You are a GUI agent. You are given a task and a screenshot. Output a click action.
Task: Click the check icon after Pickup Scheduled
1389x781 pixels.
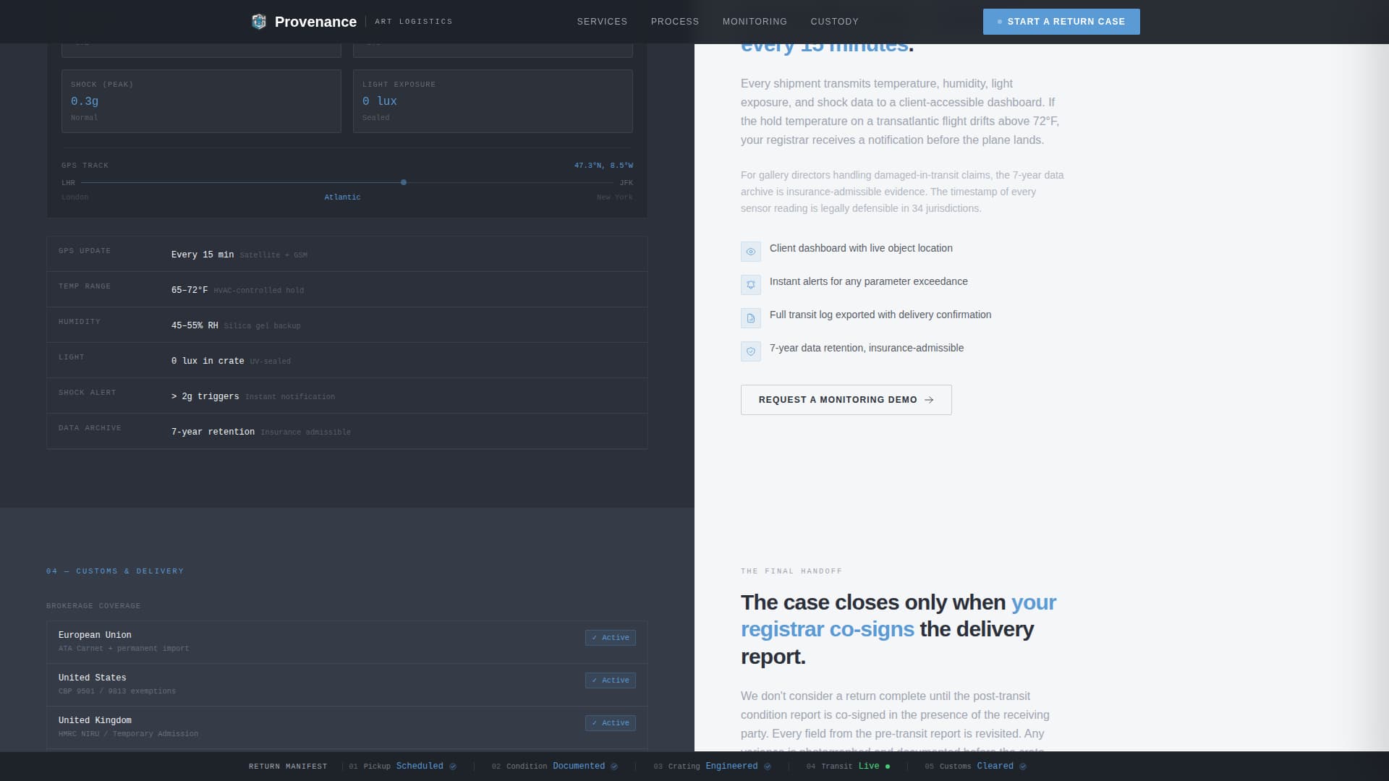pyautogui.click(x=453, y=767)
